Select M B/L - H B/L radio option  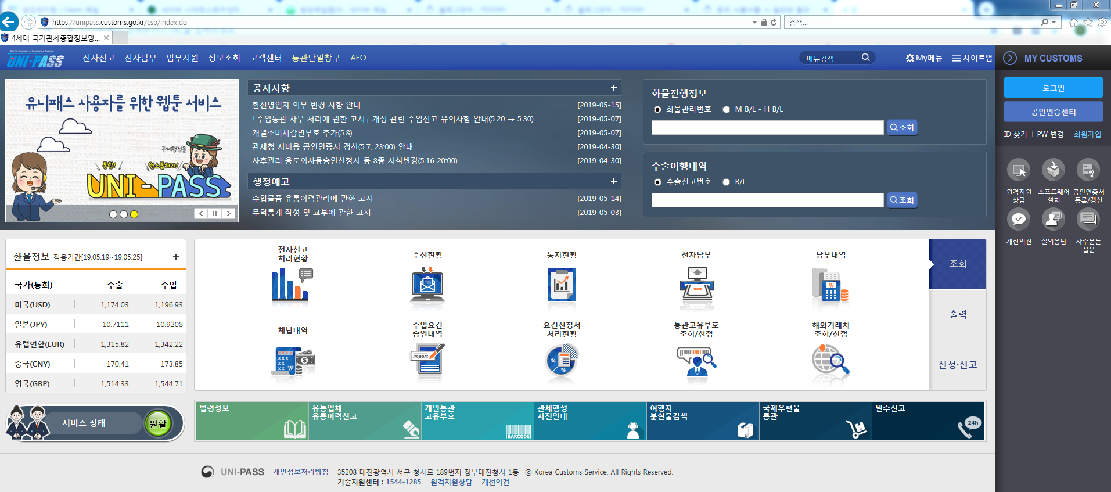coord(726,109)
